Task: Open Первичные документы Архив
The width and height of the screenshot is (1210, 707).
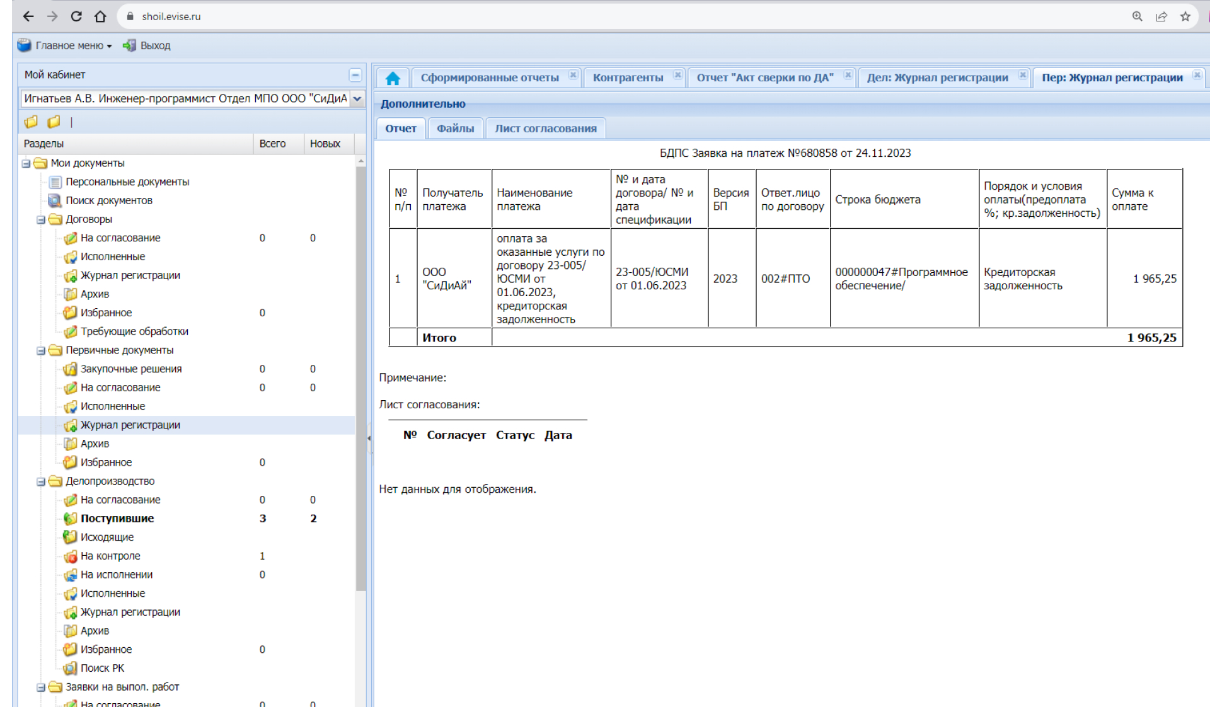Action: click(95, 444)
